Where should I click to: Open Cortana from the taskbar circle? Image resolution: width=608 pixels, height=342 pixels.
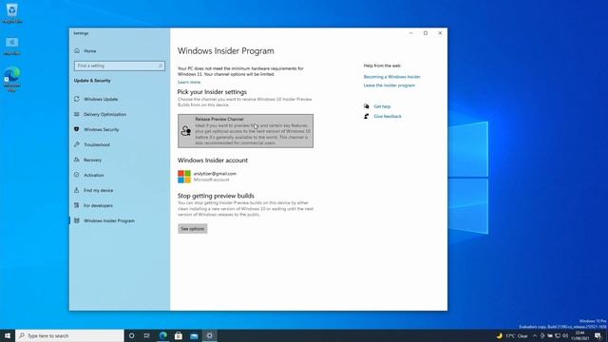pyautogui.click(x=131, y=335)
